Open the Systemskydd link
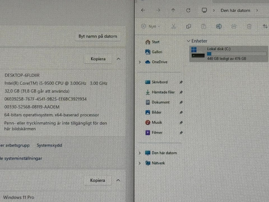The width and height of the screenshot is (269, 202). click(49, 145)
